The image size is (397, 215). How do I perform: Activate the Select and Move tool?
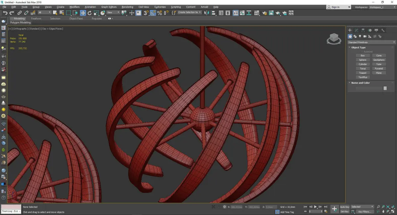(83, 13)
